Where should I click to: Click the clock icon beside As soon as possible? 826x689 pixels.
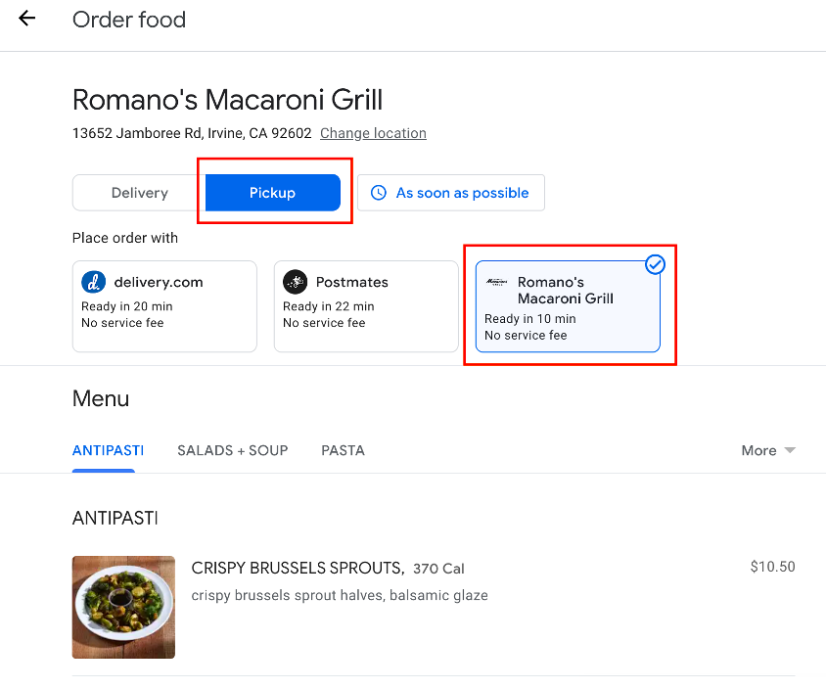[x=379, y=193]
